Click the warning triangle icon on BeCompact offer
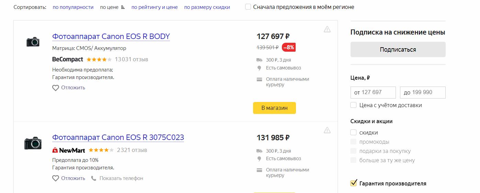The height and width of the screenshot is (193, 480). (x=327, y=29)
